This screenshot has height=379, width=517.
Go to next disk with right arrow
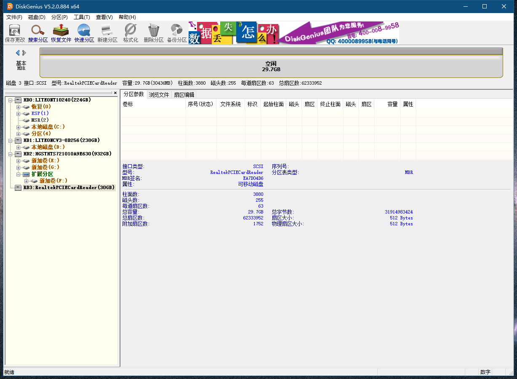pyautogui.click(x=24, y=53)
